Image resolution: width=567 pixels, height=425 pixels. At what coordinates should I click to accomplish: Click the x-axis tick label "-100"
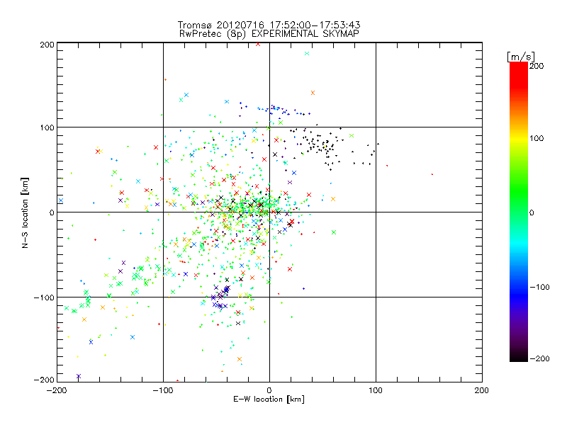pyautogui.click(x=163, y=390)
